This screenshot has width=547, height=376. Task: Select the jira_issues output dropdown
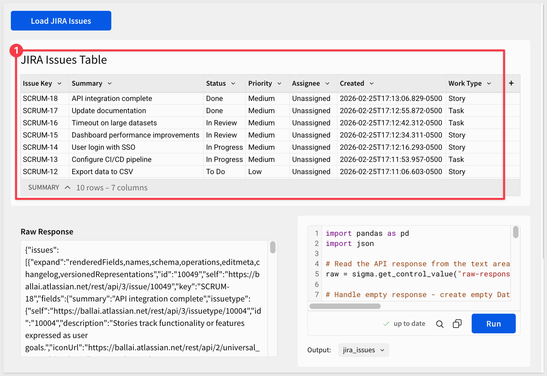pos(363,350)
